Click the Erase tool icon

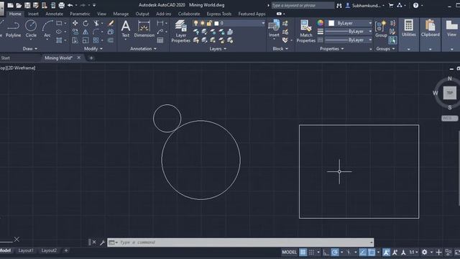coord(111,23)
